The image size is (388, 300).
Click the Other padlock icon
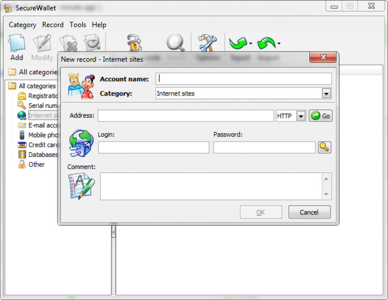[22, 164]
